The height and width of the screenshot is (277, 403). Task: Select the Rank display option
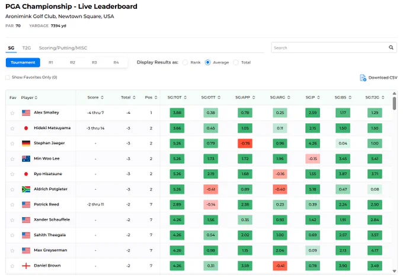[185, 62]
